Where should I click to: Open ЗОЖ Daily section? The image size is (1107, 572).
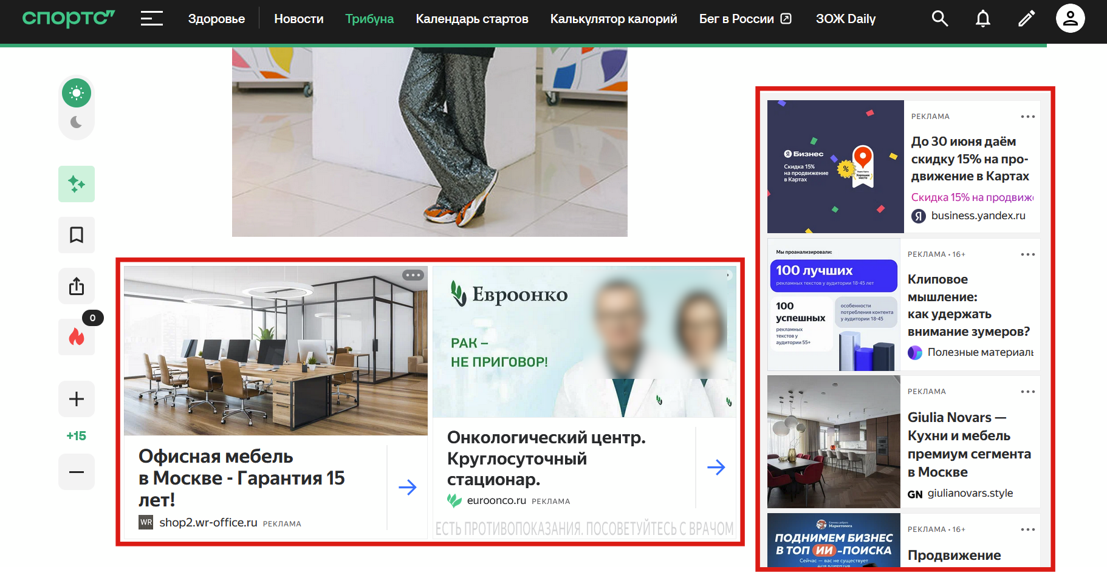pyautogui.click(x=846, y=18)
